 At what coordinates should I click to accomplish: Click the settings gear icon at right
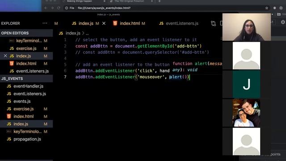tap(283, 22)
